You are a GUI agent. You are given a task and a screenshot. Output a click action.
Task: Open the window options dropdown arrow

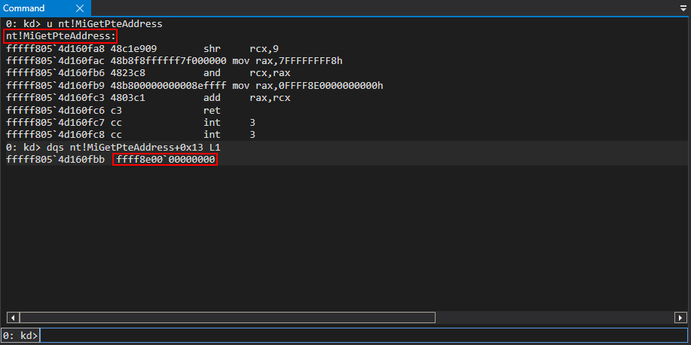(683, 8)
